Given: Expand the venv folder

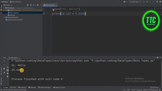Looking at the screenshot, I should click(6, 10).
